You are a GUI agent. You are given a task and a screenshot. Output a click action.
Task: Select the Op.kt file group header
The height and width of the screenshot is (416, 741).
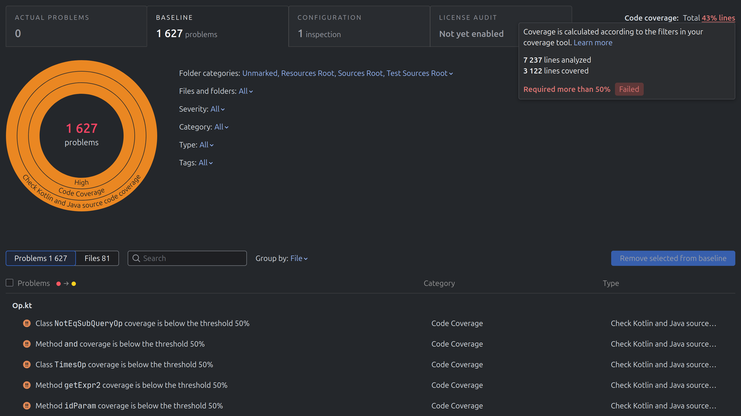pyautogui.click(x=22, y=305)
